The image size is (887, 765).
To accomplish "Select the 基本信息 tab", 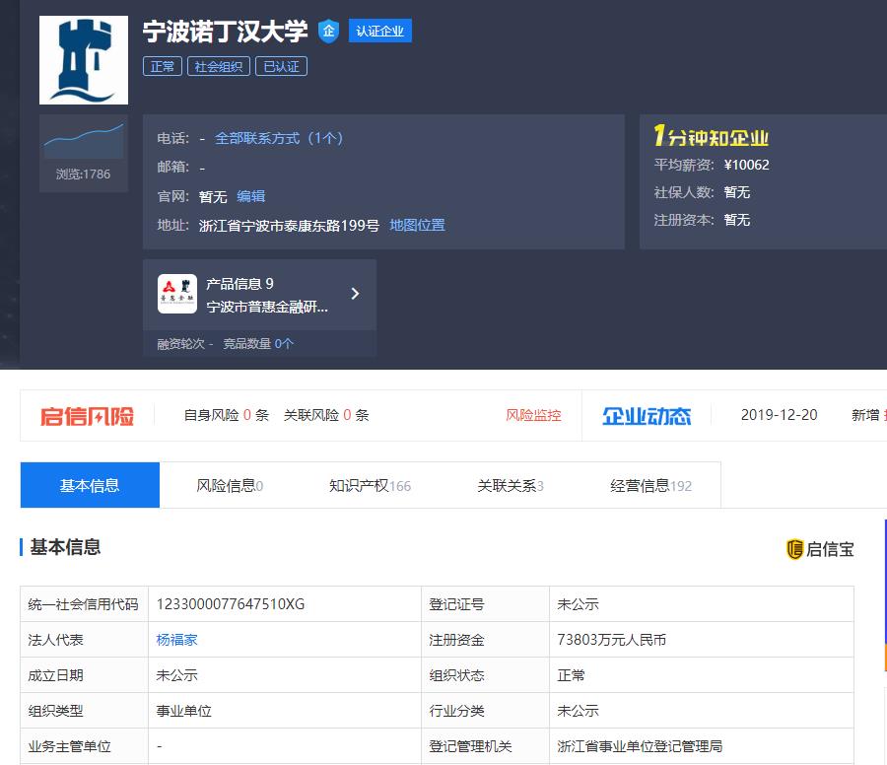I will 90,485.
